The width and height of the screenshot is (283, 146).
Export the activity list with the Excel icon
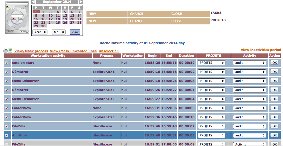[x=10, y=50]
